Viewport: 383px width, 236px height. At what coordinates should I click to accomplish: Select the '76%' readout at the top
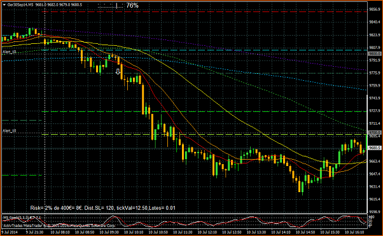tap(132, 5)
